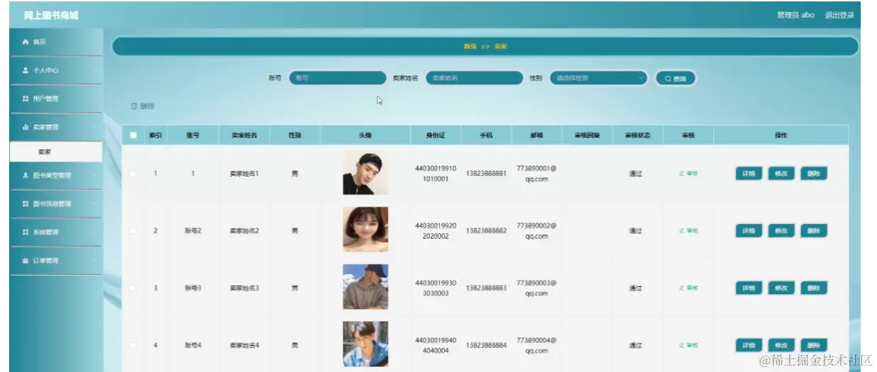Image resolution: width=877 pixels, height=372 pixels.
Task: Click phone number 13823888883
Action: 486,288
